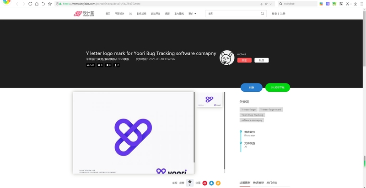The height and width of the screenshot is (188, 366).
Task: Click the undo/restore tab icon
Action: 43,4
